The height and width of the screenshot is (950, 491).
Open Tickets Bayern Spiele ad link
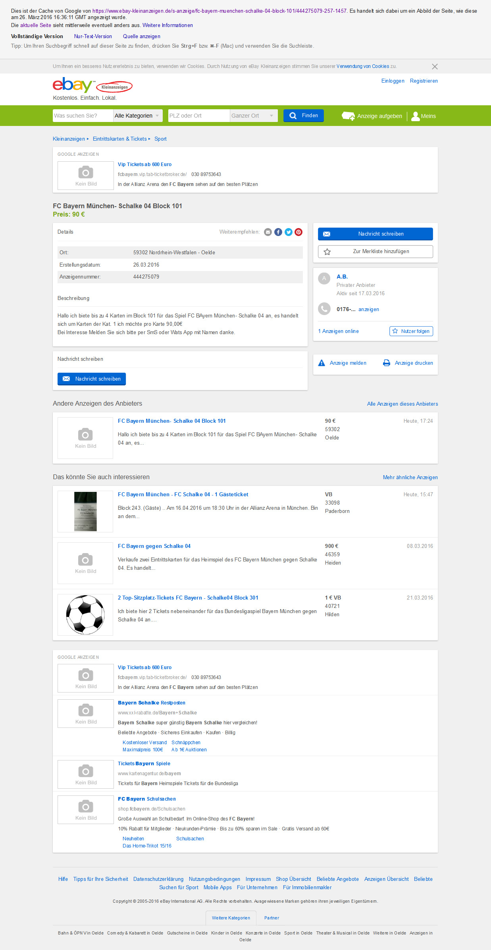coord(144,763)
